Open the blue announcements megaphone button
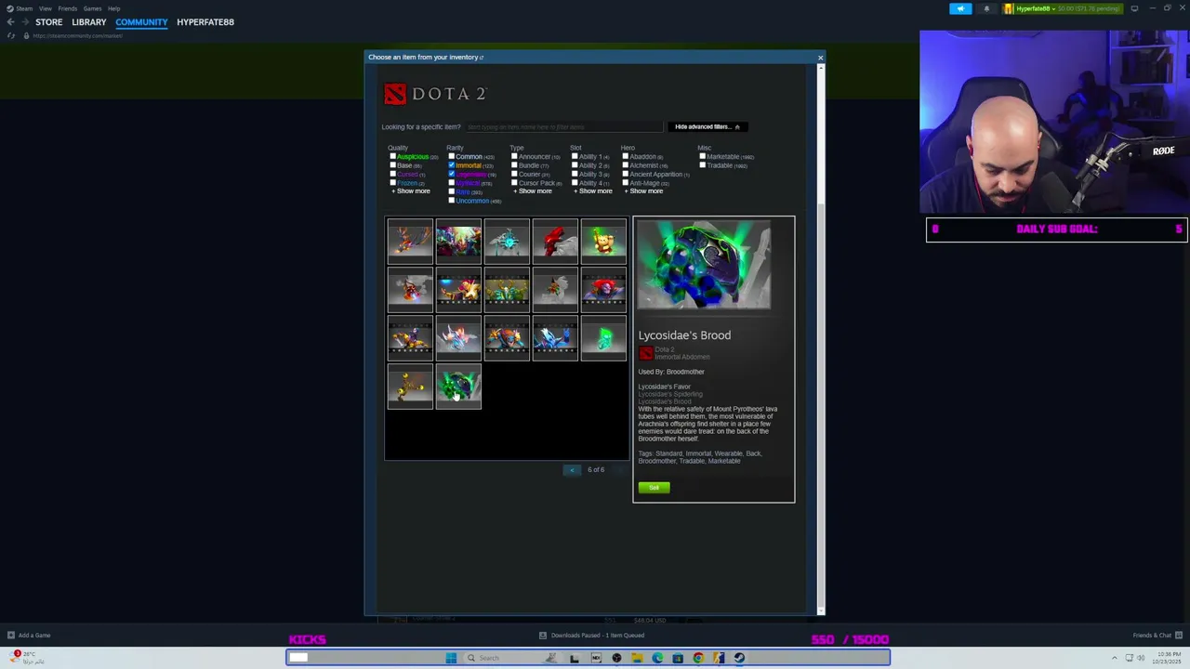 [960, 8]
